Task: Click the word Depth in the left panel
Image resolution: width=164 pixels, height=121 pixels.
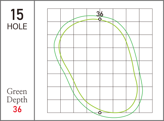Action: tap(17, 100)
